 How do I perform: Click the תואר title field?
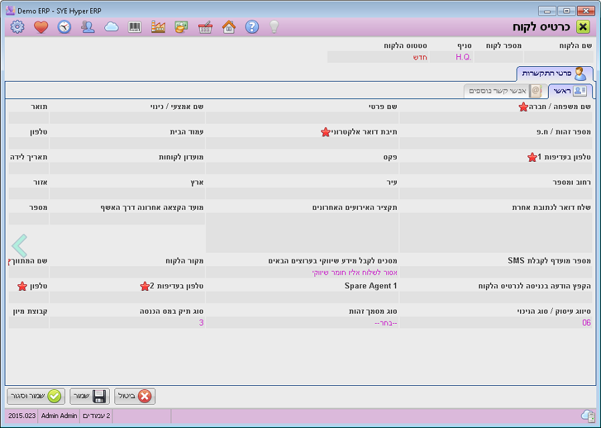(29, 118)
